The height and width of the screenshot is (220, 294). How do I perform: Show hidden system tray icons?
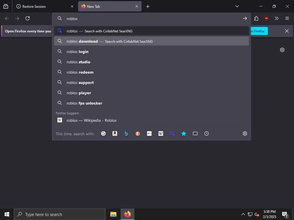click(243, 214)
